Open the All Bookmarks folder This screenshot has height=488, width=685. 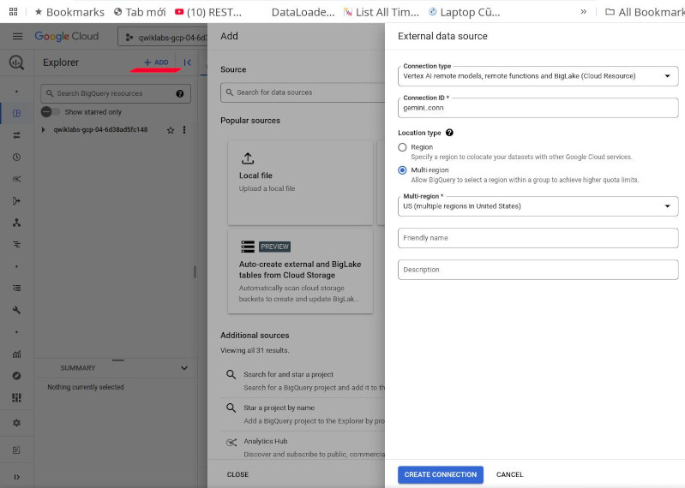coord(645,12)
